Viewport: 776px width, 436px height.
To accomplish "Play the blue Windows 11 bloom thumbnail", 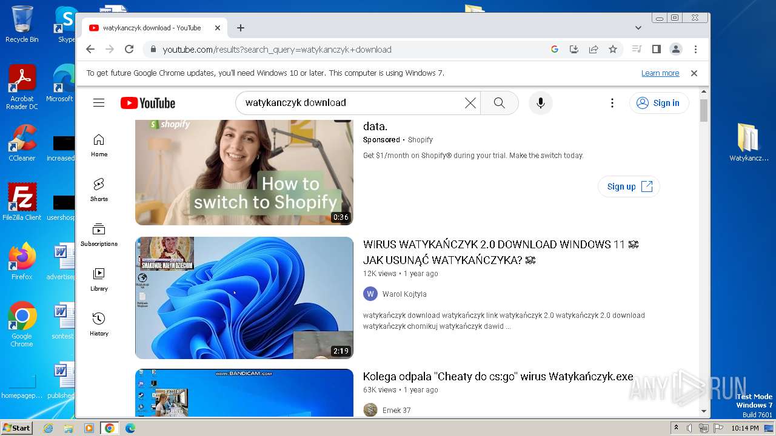I will click(244, 298).
